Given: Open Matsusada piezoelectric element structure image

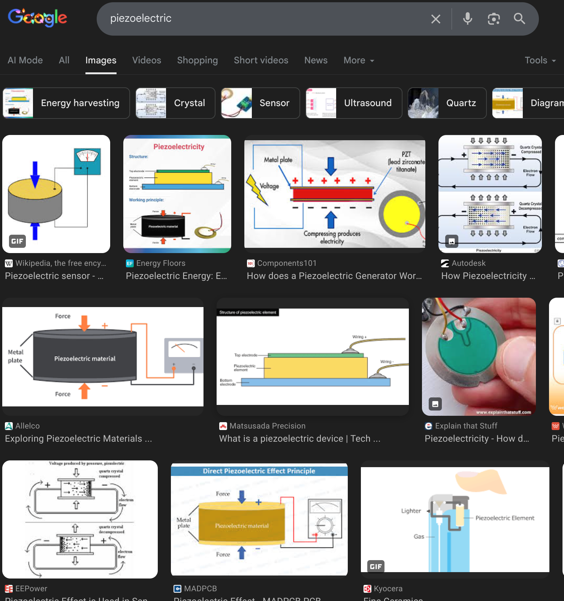Looking at the screenshot, I should (x=313, y=357).
